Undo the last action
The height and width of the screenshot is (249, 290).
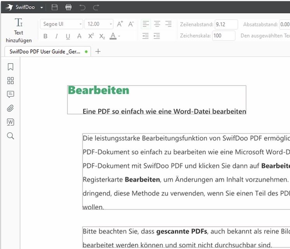(82, 7)
